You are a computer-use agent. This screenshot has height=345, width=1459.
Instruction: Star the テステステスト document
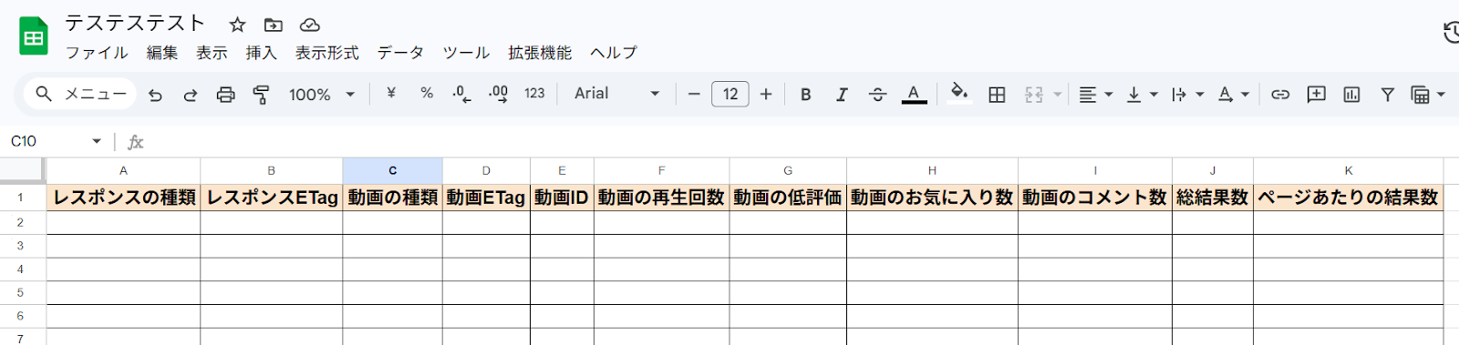[237, 25]
